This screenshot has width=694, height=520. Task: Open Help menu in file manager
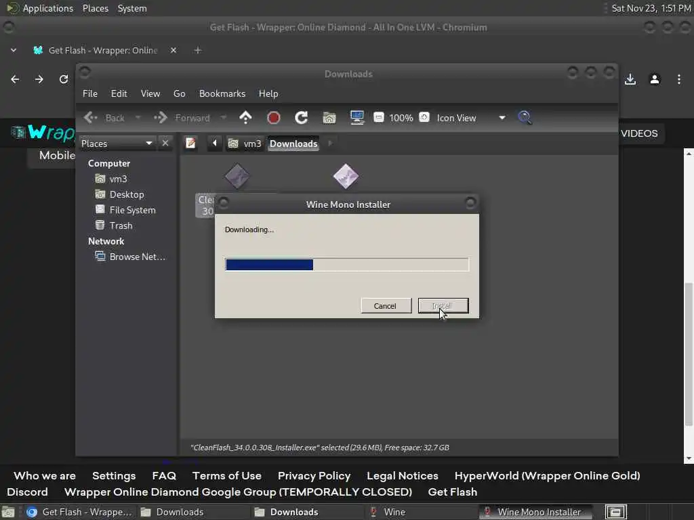tap(268, 93)
